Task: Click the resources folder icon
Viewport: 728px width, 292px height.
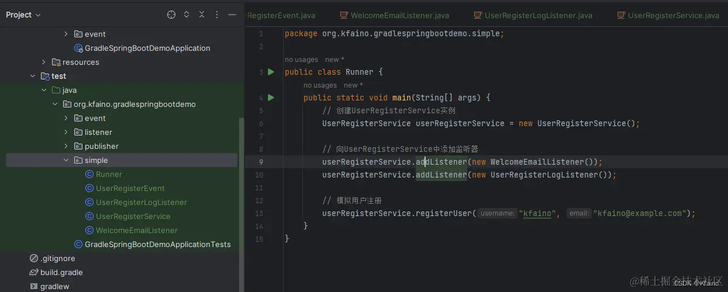Action: (x=56, y=62)
